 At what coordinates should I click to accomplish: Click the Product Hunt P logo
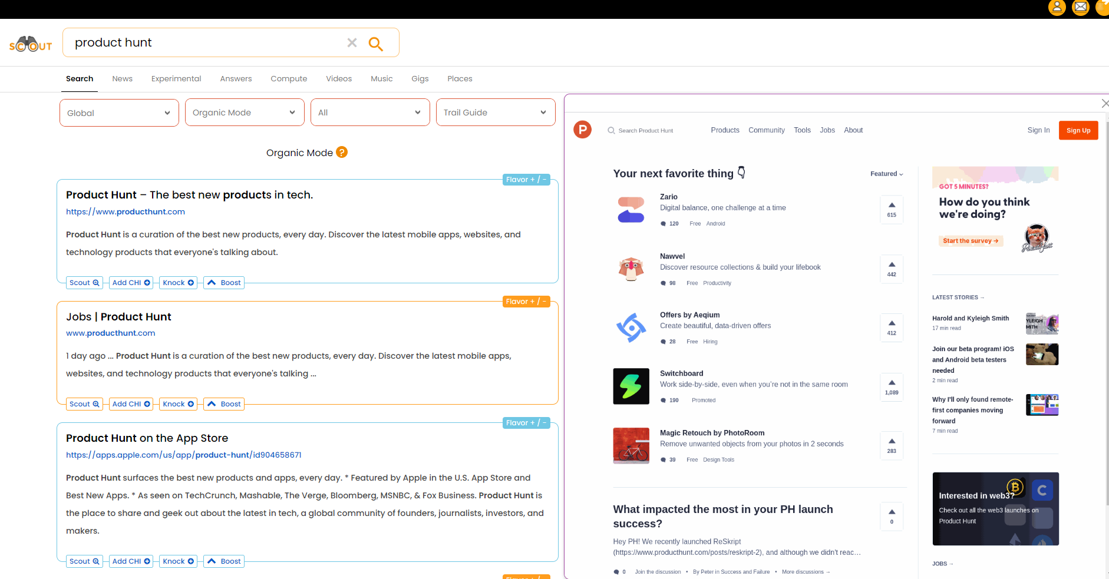(582, 130)
